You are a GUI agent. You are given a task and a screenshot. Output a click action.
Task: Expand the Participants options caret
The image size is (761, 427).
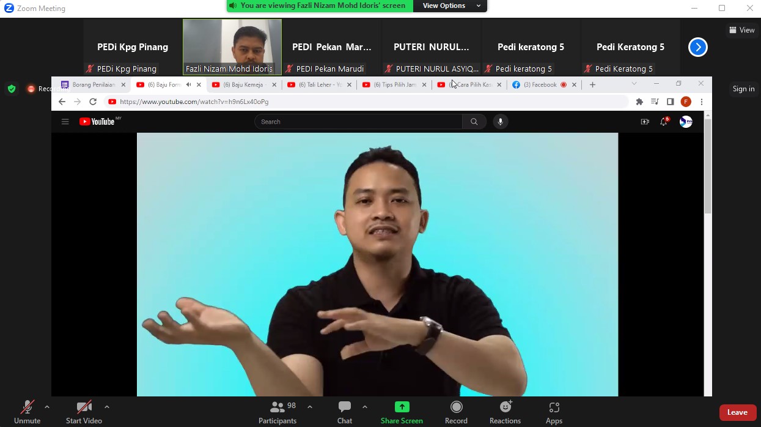click(310, 407)
